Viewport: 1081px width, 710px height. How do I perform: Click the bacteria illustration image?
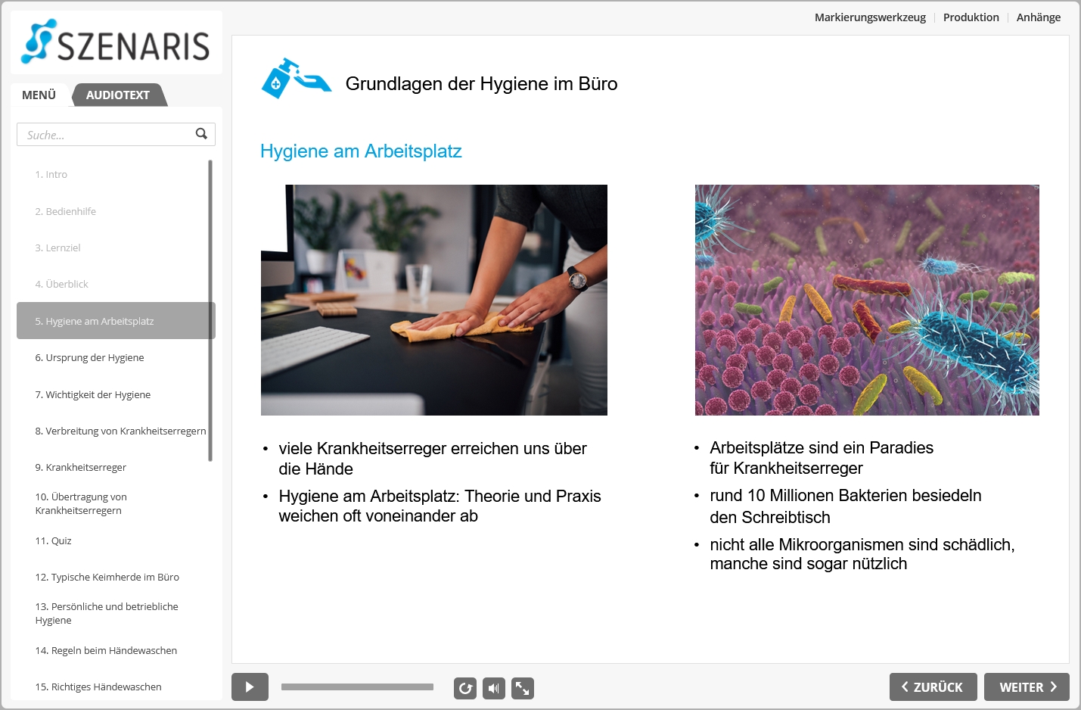tap(867, 300)
